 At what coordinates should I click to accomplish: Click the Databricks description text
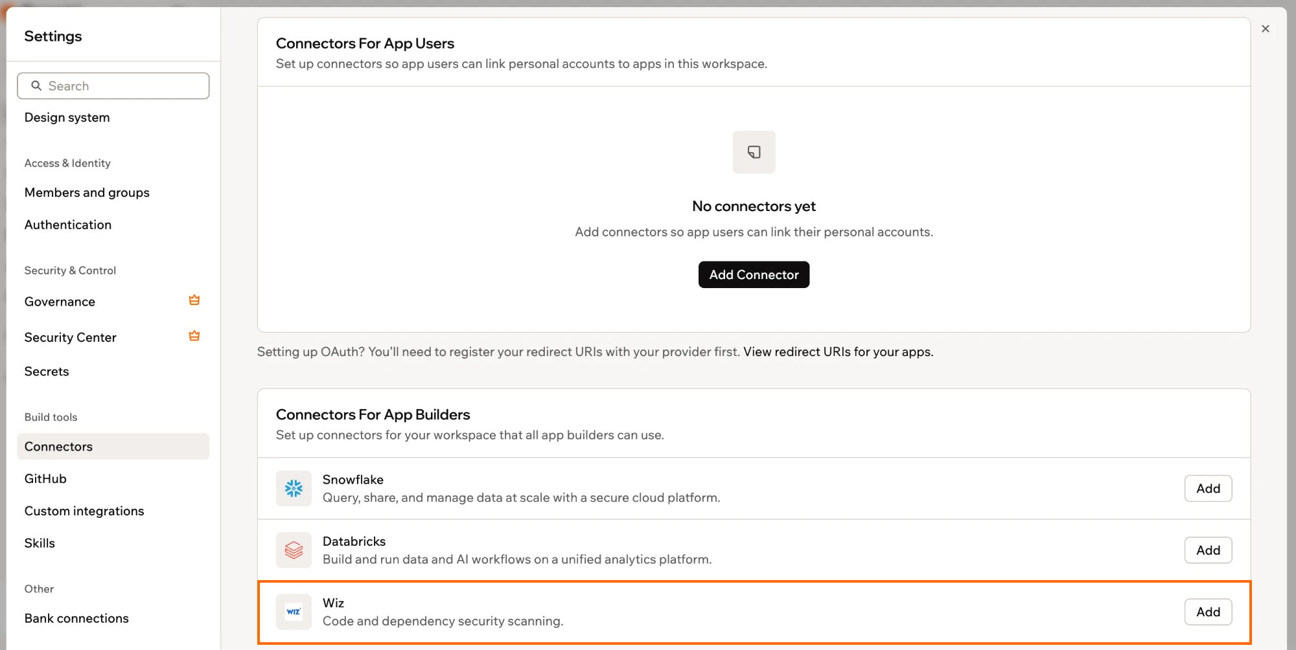pos(517,559)
